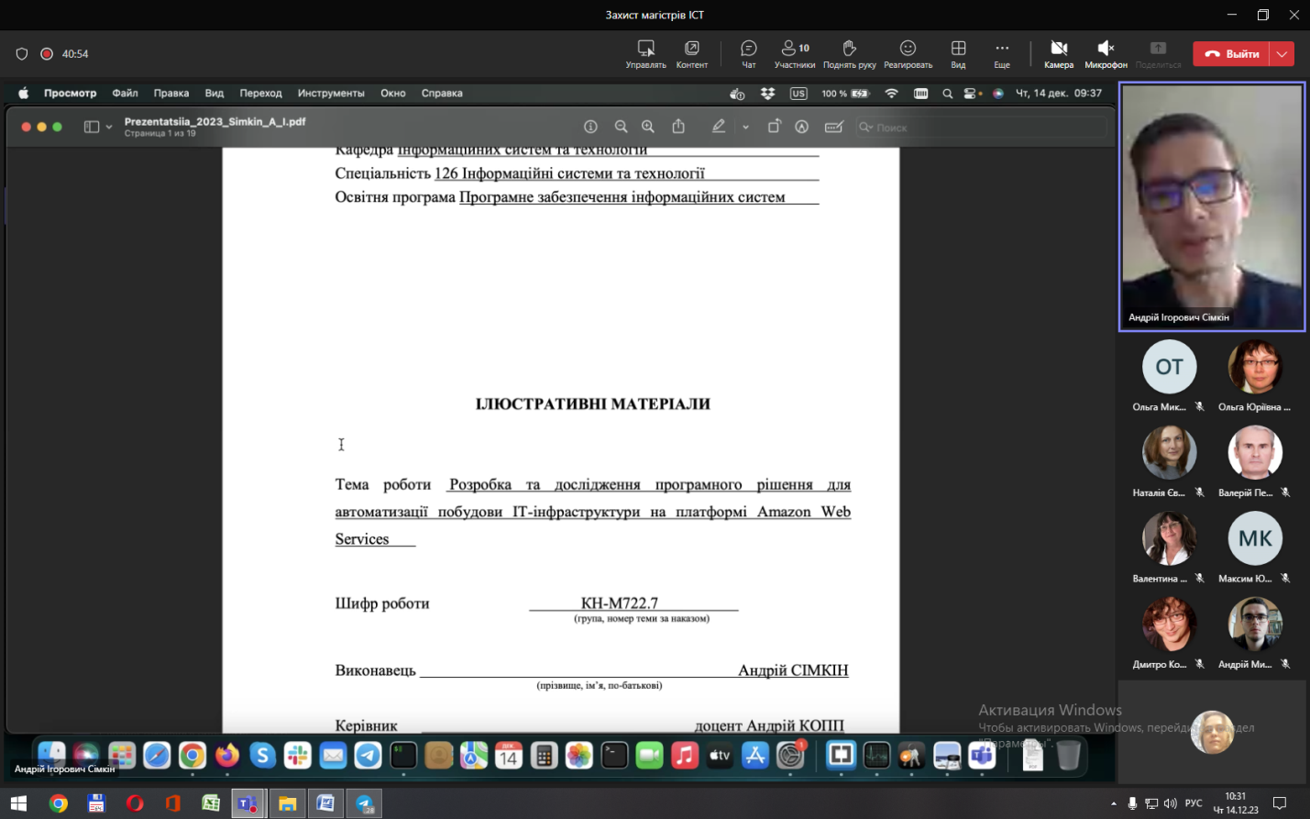
Task: Open the View layout options
Action: click(x=958, y=53)
